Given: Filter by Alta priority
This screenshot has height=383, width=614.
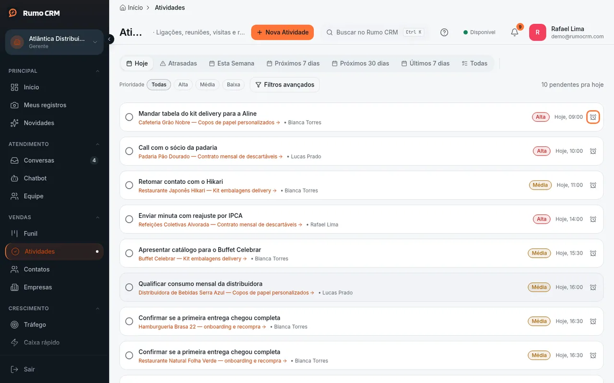Looking at the screenshot, I should 183,85.
